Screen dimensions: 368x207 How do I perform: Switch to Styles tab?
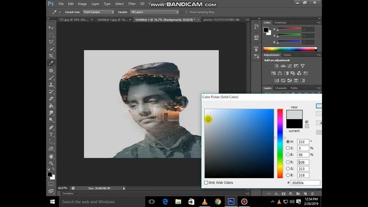click(287, 55)
